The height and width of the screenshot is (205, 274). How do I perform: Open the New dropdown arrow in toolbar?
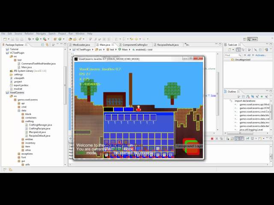click(9, 39)
